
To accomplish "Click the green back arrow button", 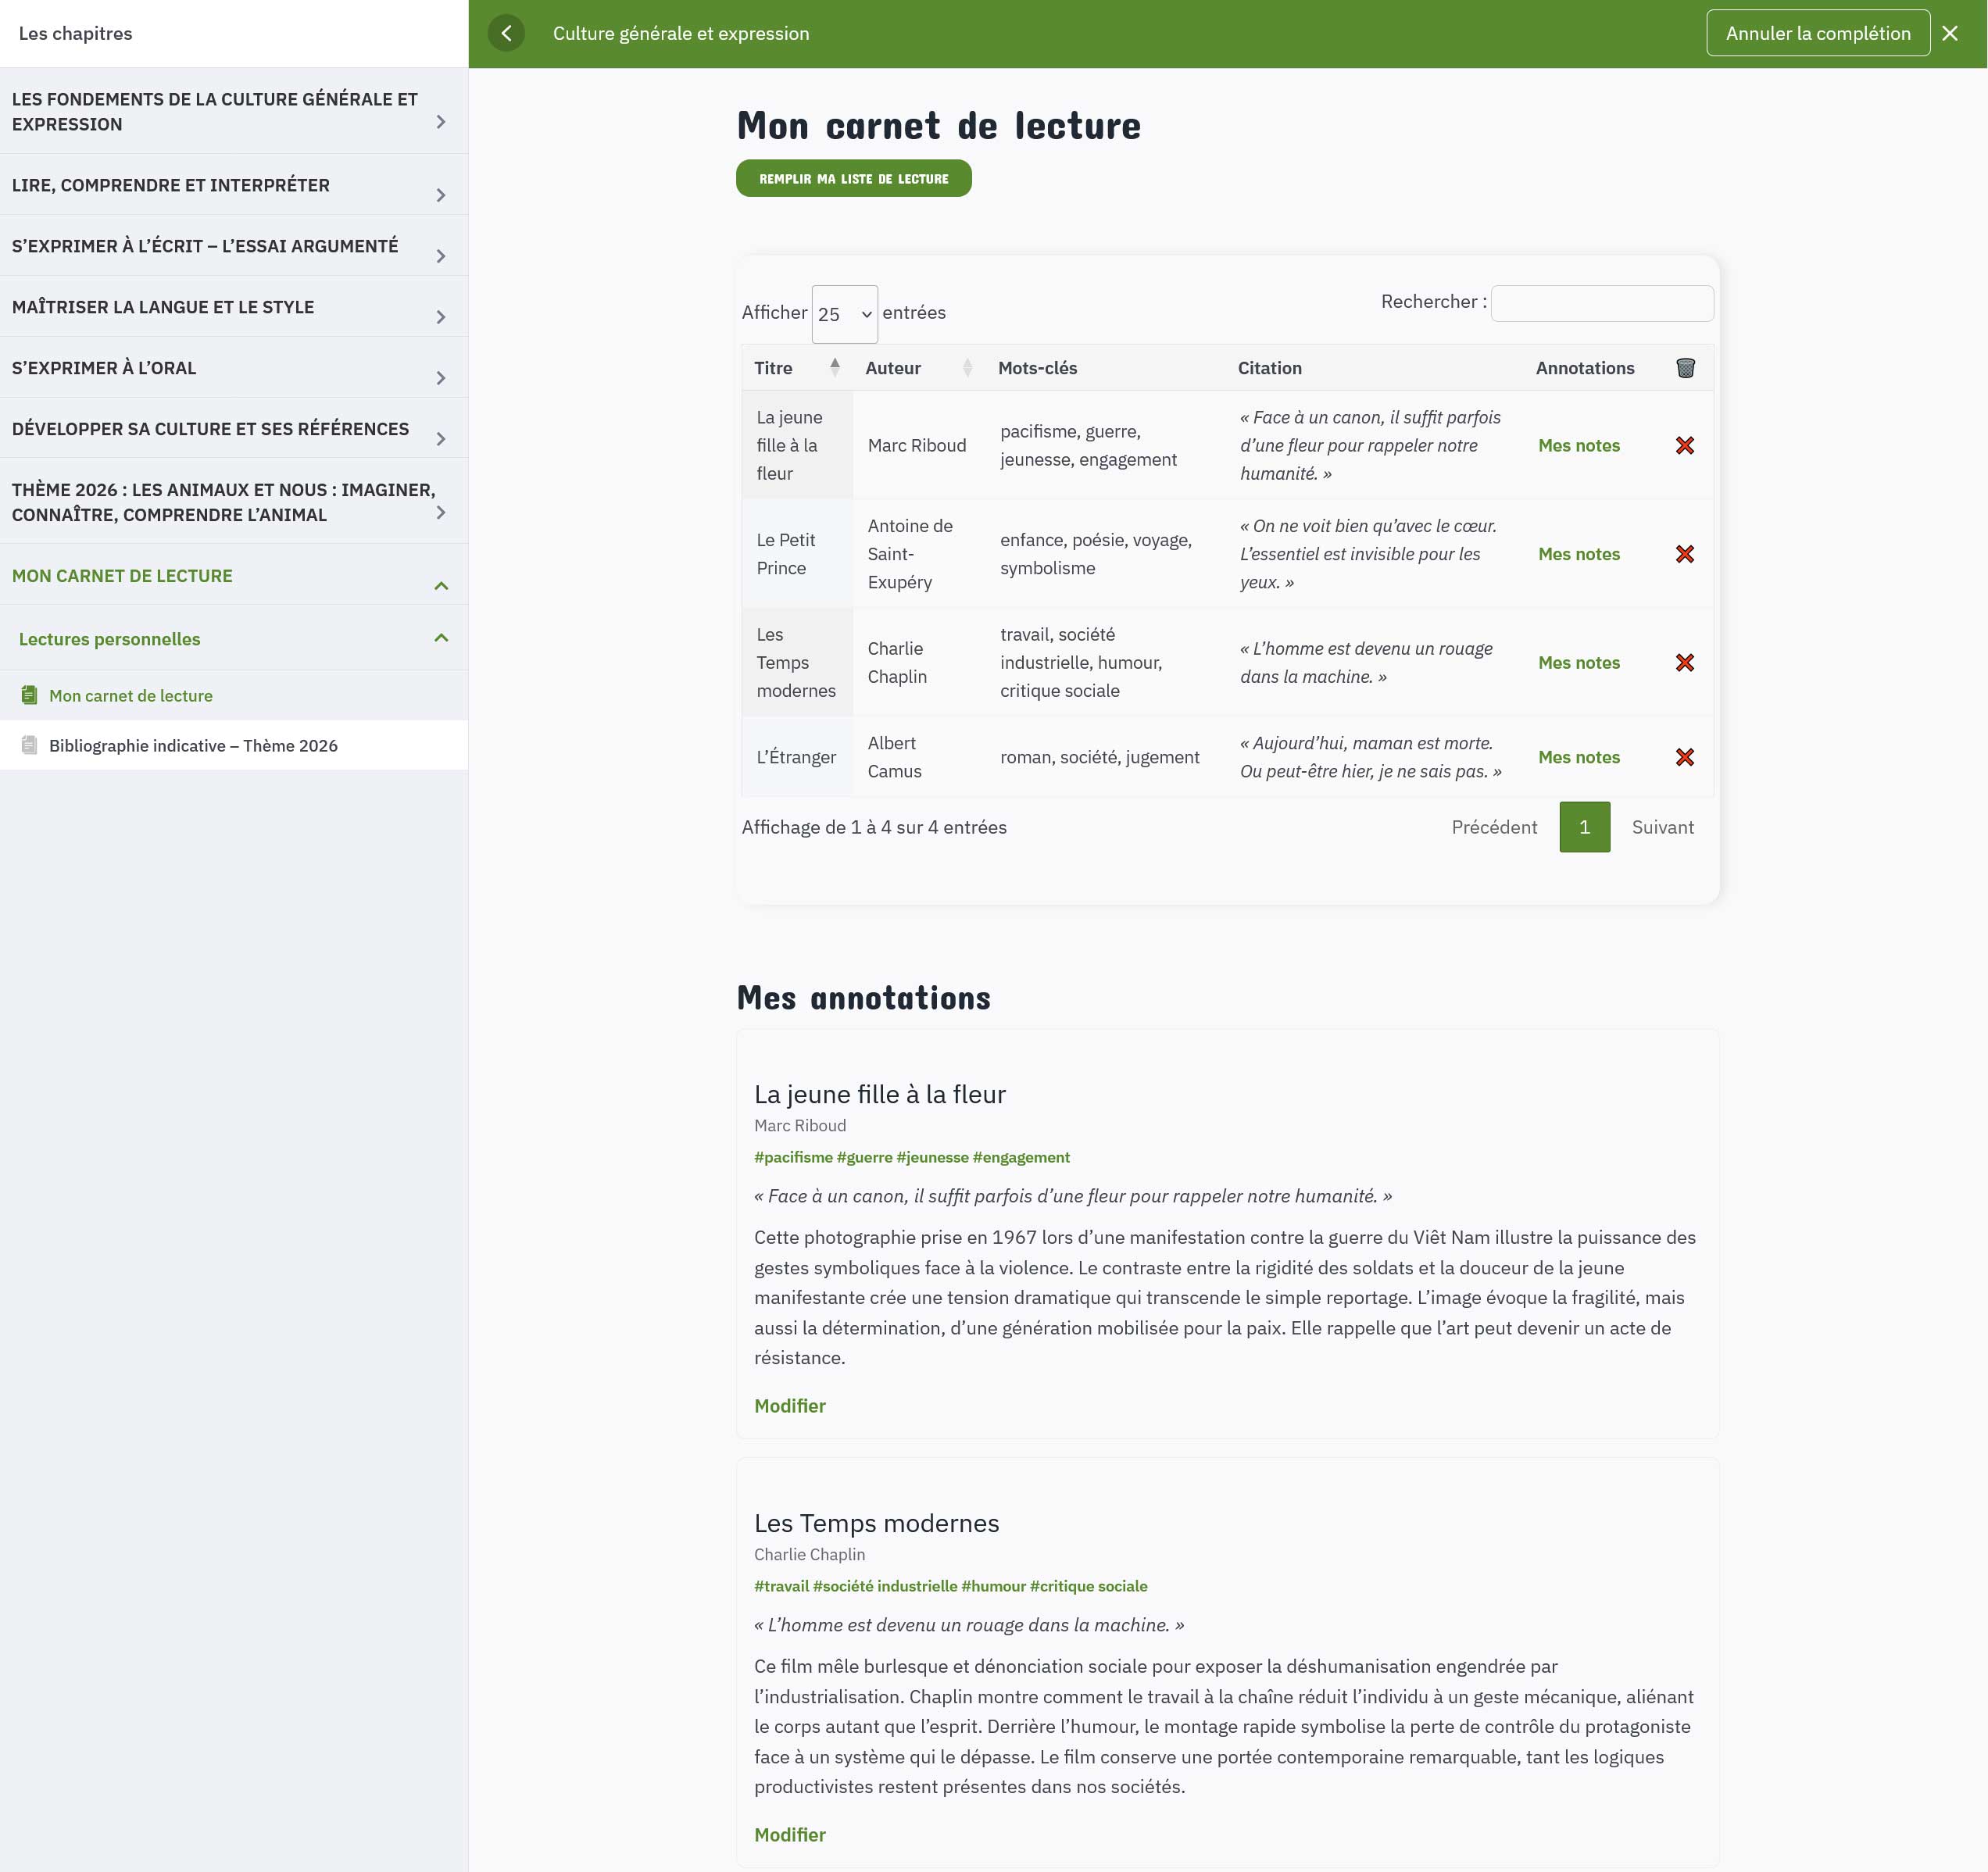I will (506, 33).
